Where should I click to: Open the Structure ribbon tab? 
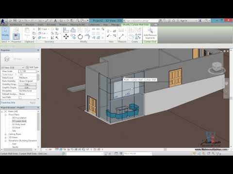click(30, 25)
